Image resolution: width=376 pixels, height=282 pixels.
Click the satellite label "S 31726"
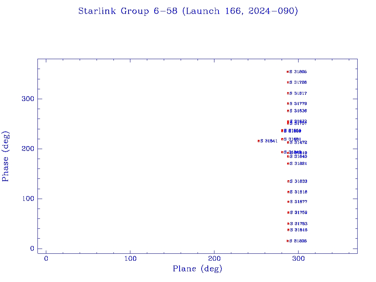pyautogui.click(x=298, y=82)
